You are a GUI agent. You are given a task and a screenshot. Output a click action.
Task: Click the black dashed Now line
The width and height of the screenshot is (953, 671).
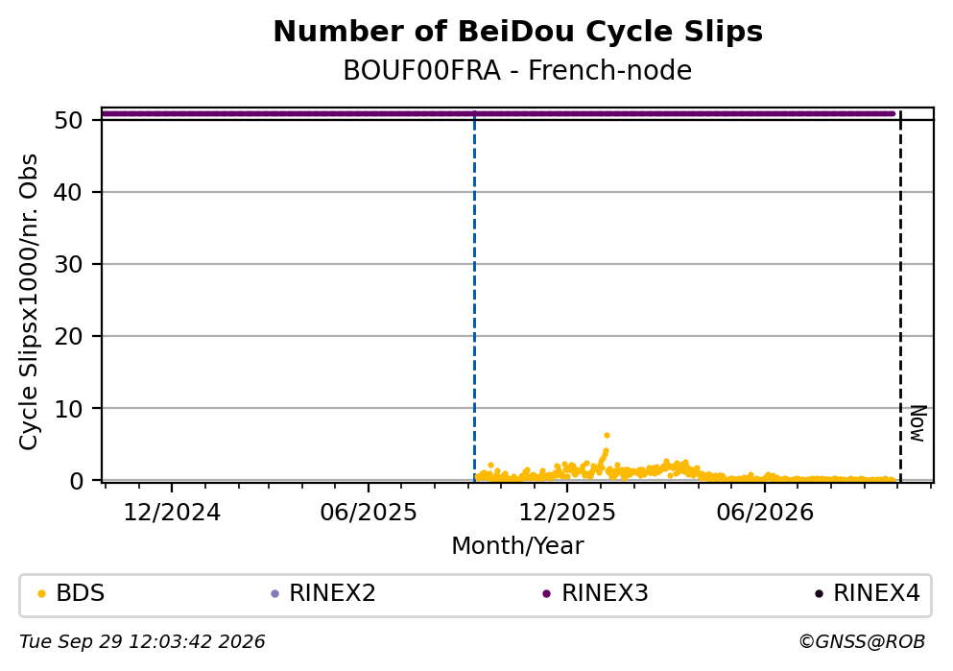(900, 296)
